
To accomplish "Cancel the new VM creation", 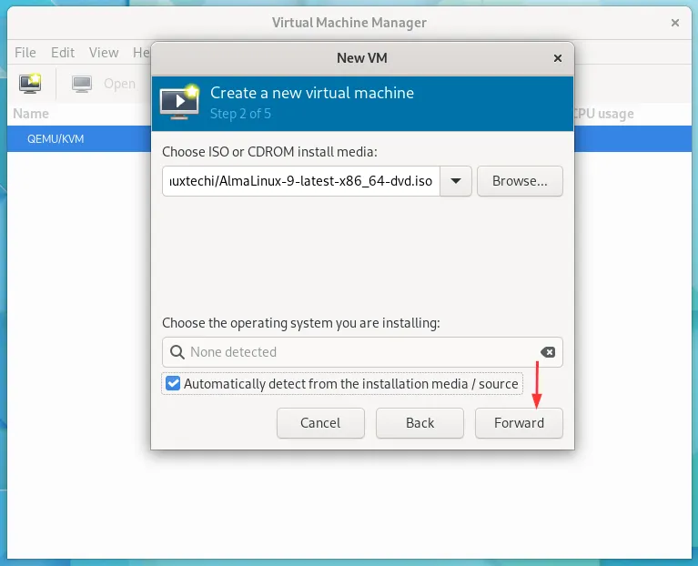I will click(x=320, y=423).
